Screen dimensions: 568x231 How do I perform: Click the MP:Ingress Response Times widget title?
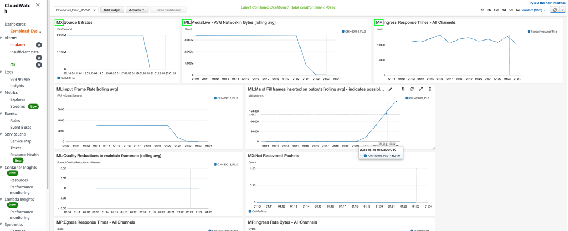(x=415, y=22)
